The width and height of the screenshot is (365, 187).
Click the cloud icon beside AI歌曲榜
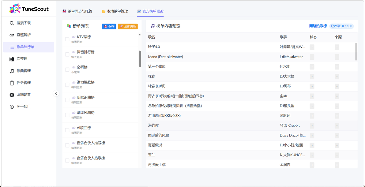click(x=73, y=128)
